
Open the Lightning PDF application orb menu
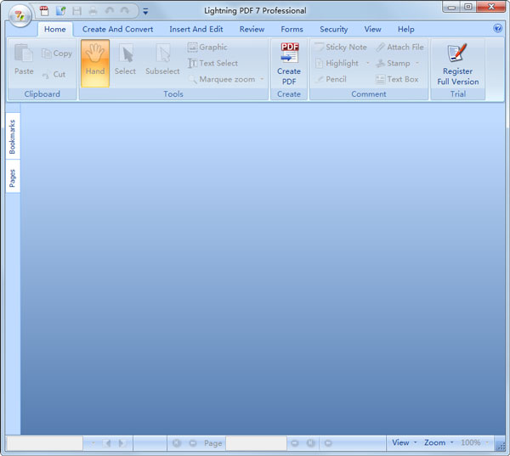pos(20,15)
